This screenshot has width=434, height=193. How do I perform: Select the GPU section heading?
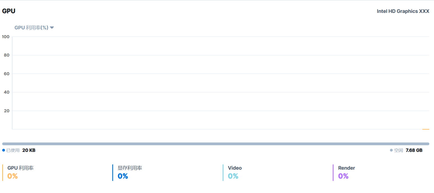click(9, 11)
